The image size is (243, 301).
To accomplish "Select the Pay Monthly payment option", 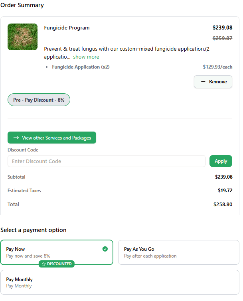I will pos(120,282).
